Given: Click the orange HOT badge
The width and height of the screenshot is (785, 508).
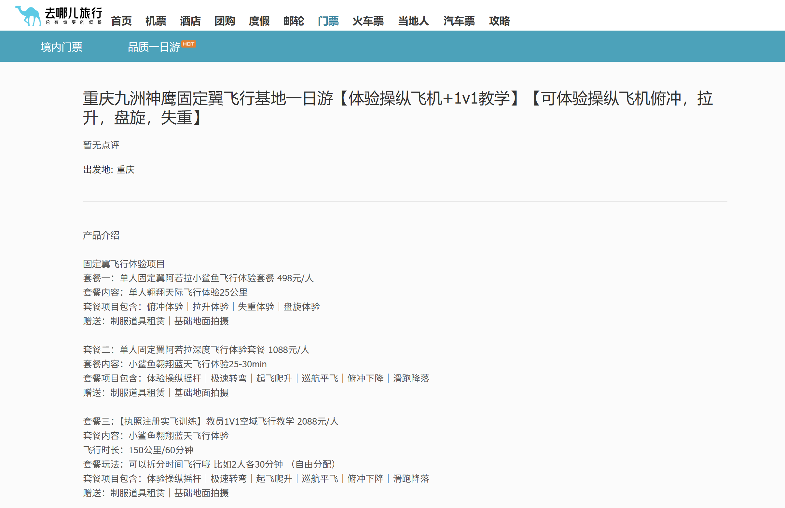Looking at the screenshot, I should pos(188,44).
